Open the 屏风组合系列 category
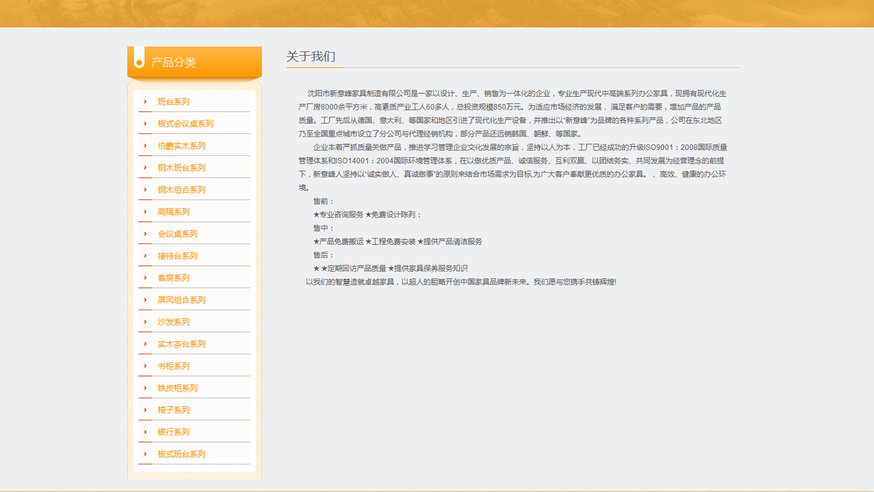This screenshot has width=874, height=492. [x=181, y=300]
